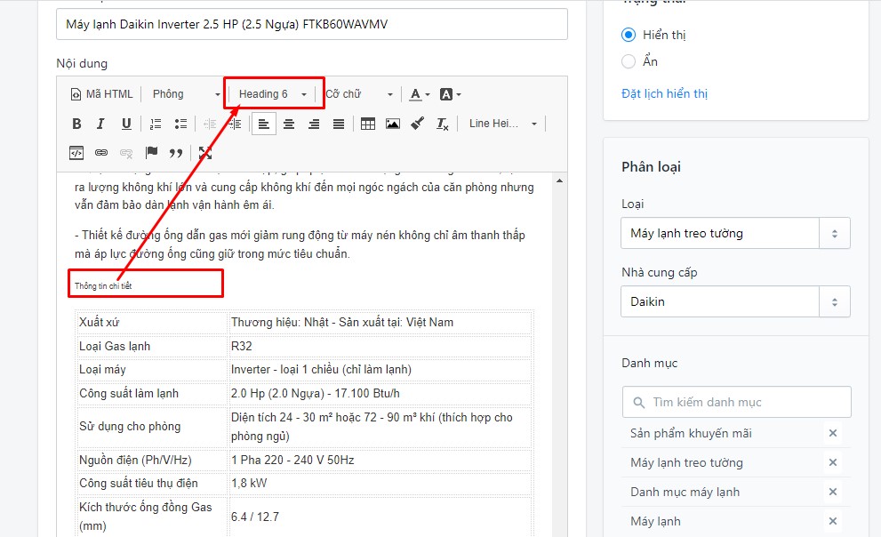Screen dimensions: 881x537
Task: Insert a numbered list
Action: [156, 124]
